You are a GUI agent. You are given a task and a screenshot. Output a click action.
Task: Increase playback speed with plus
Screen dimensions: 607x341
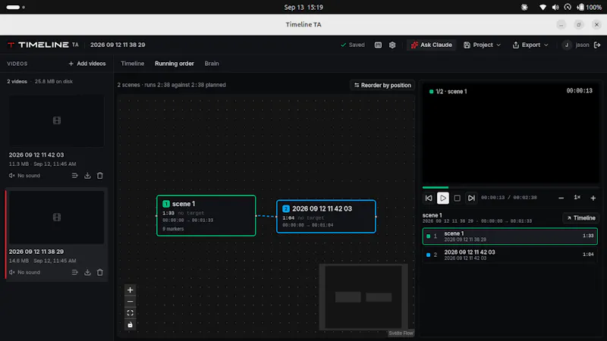593,198
